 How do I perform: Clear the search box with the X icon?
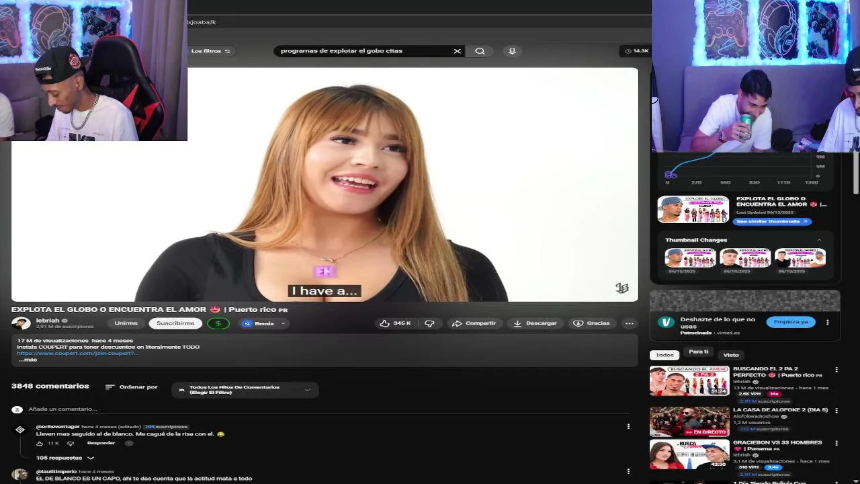click(458, 51)
